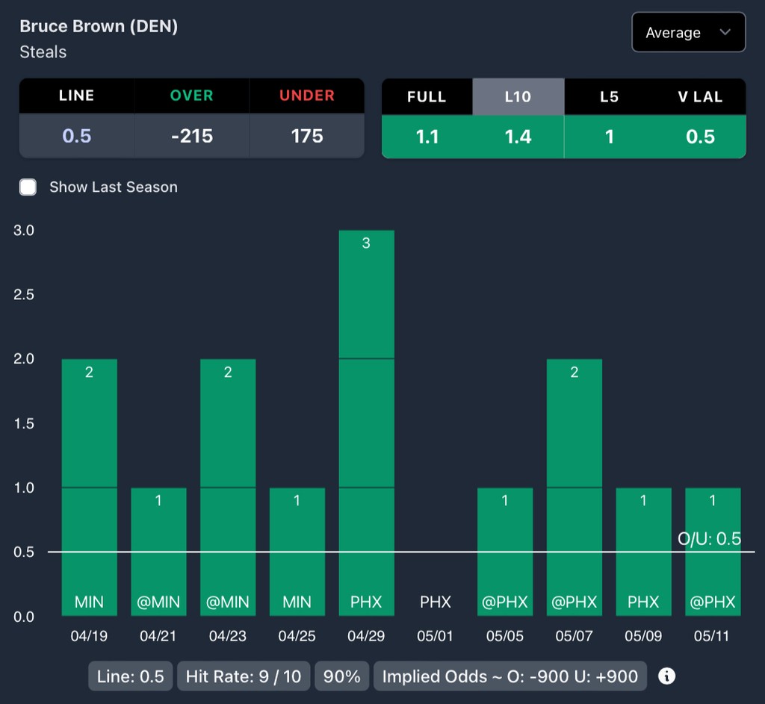
Task: Click the 05/01 PHX zero-steal game label
Action: [436, 602]
